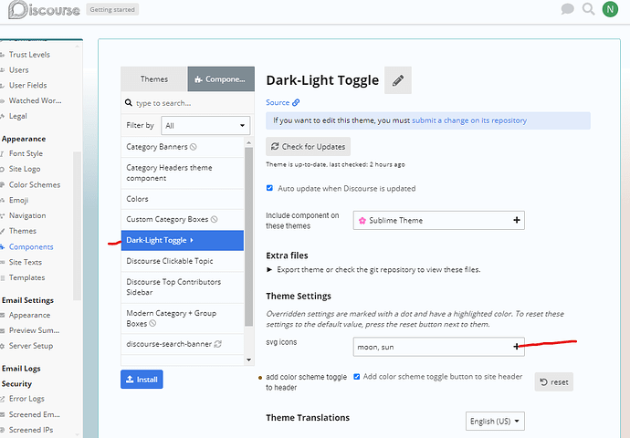Screen dimensions: 630x438
Task: Open Components in sidebar
Action: (x=31, y=247)
